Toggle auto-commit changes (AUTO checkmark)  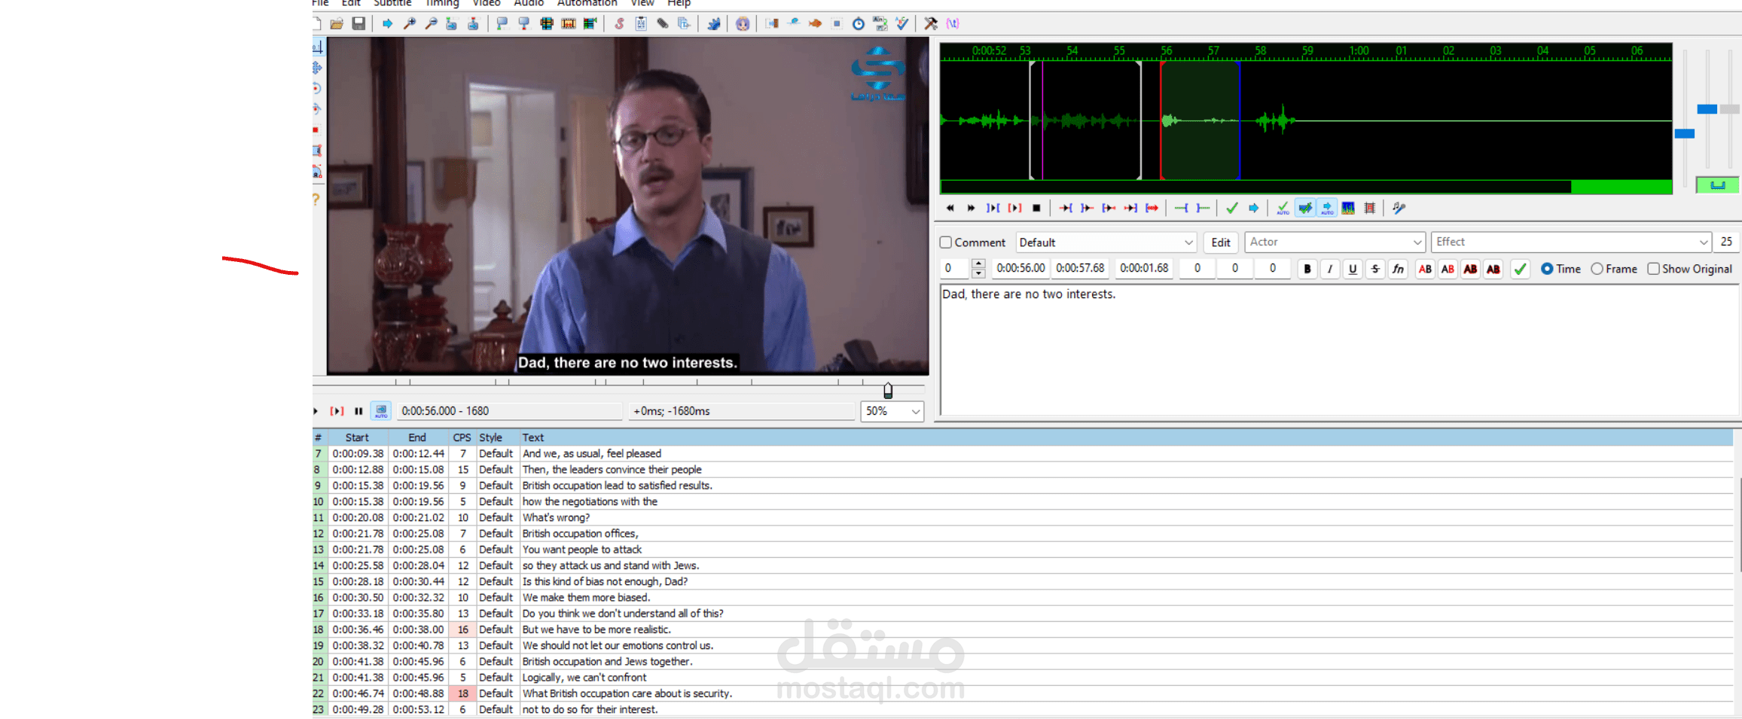[1283, 209]
